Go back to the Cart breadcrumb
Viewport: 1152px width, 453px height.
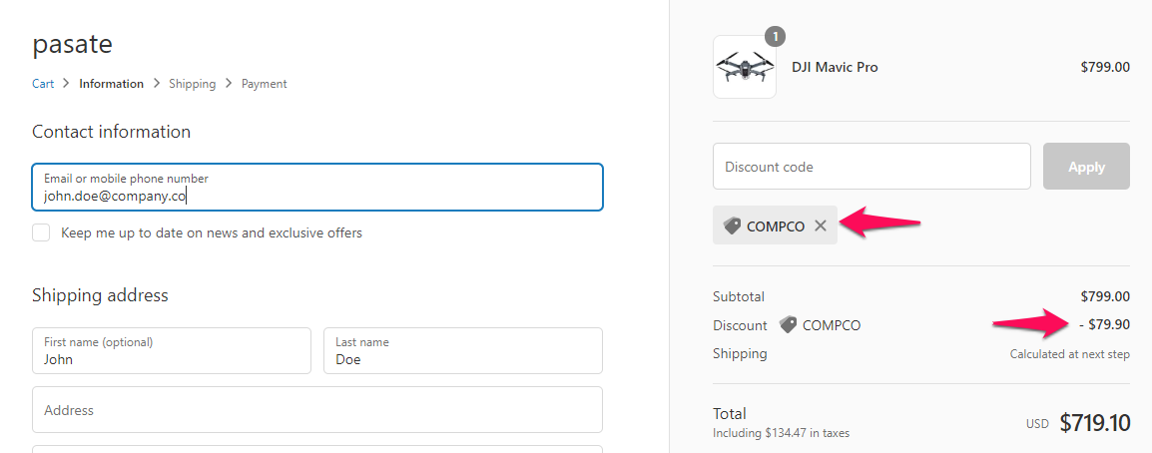(43, 84)
